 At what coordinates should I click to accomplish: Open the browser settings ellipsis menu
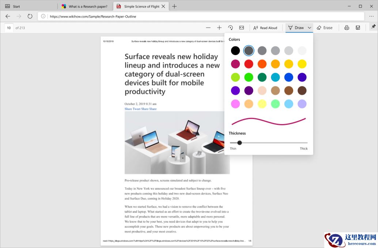[x=371, y=16]
